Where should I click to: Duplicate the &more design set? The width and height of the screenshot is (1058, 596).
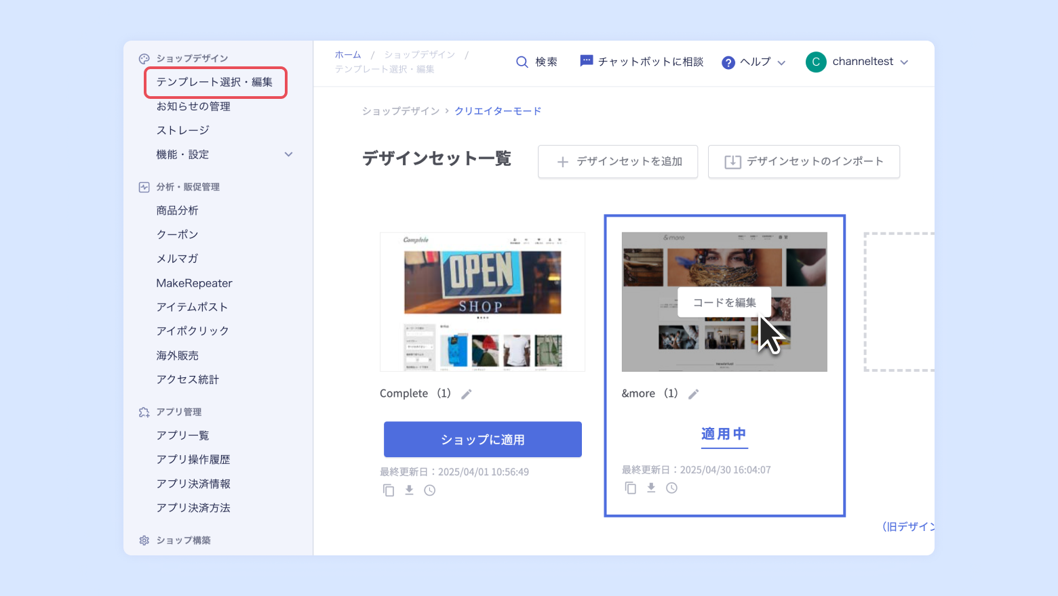[631, 488]
